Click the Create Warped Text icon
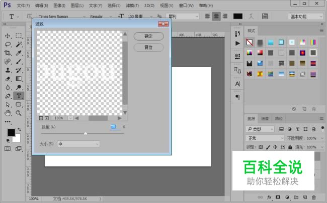 tap(251, 16)
